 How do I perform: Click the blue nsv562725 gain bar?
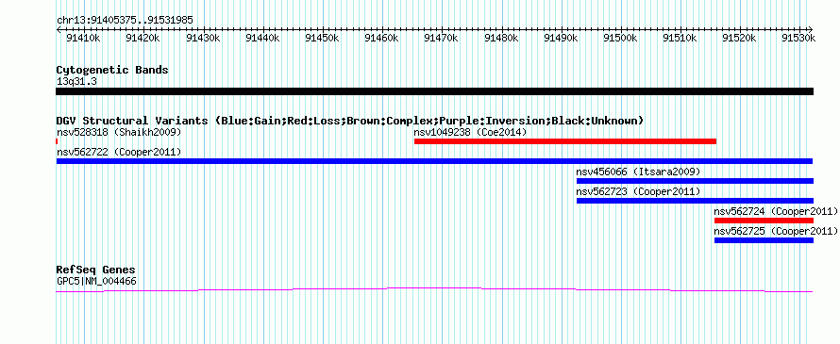tap(764, 240)
